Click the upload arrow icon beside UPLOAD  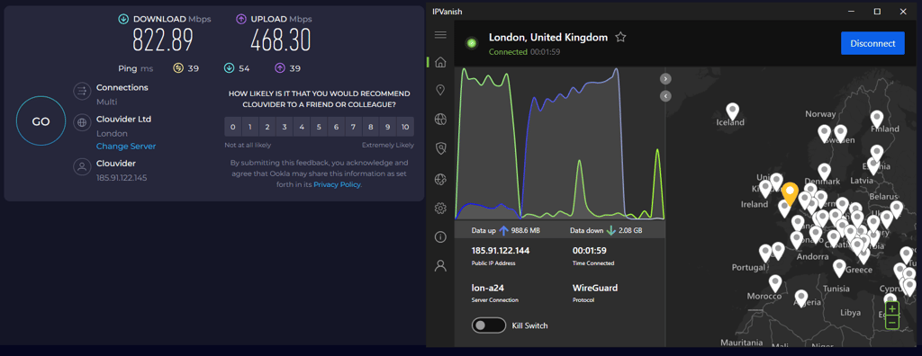241,20
